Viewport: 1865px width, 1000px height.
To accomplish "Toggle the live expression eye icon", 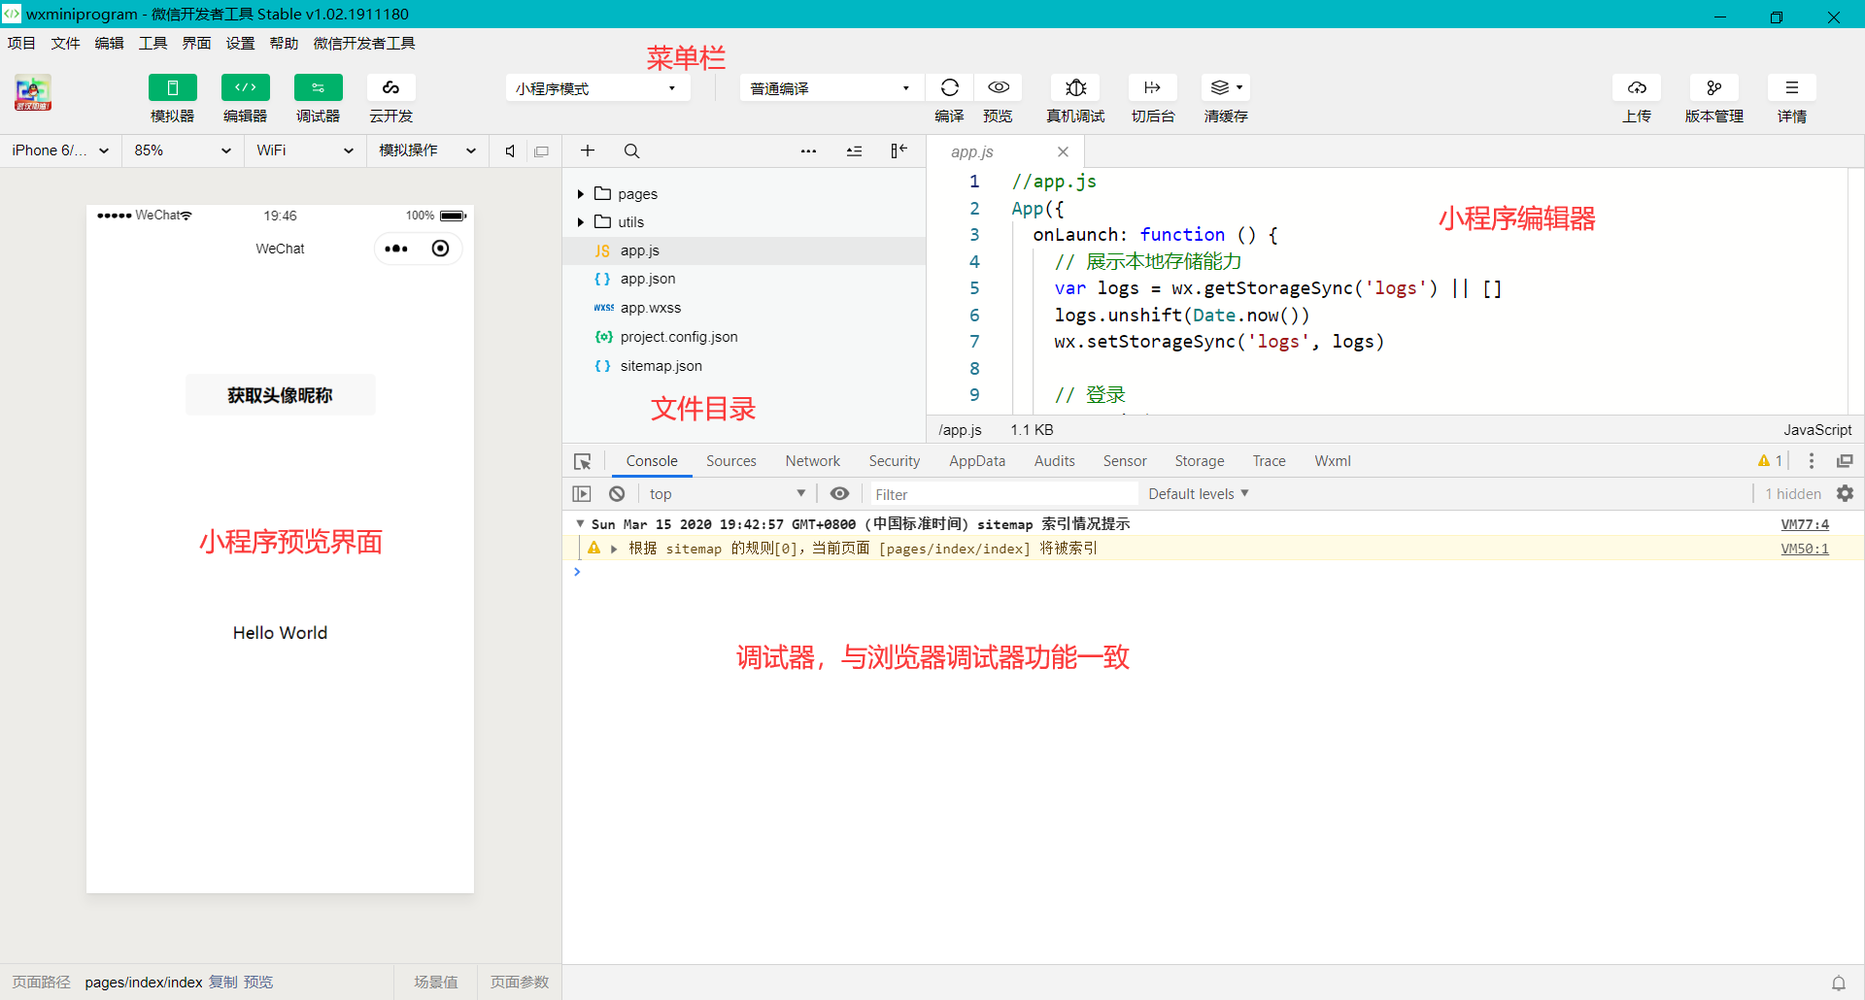I will [840, 494].
